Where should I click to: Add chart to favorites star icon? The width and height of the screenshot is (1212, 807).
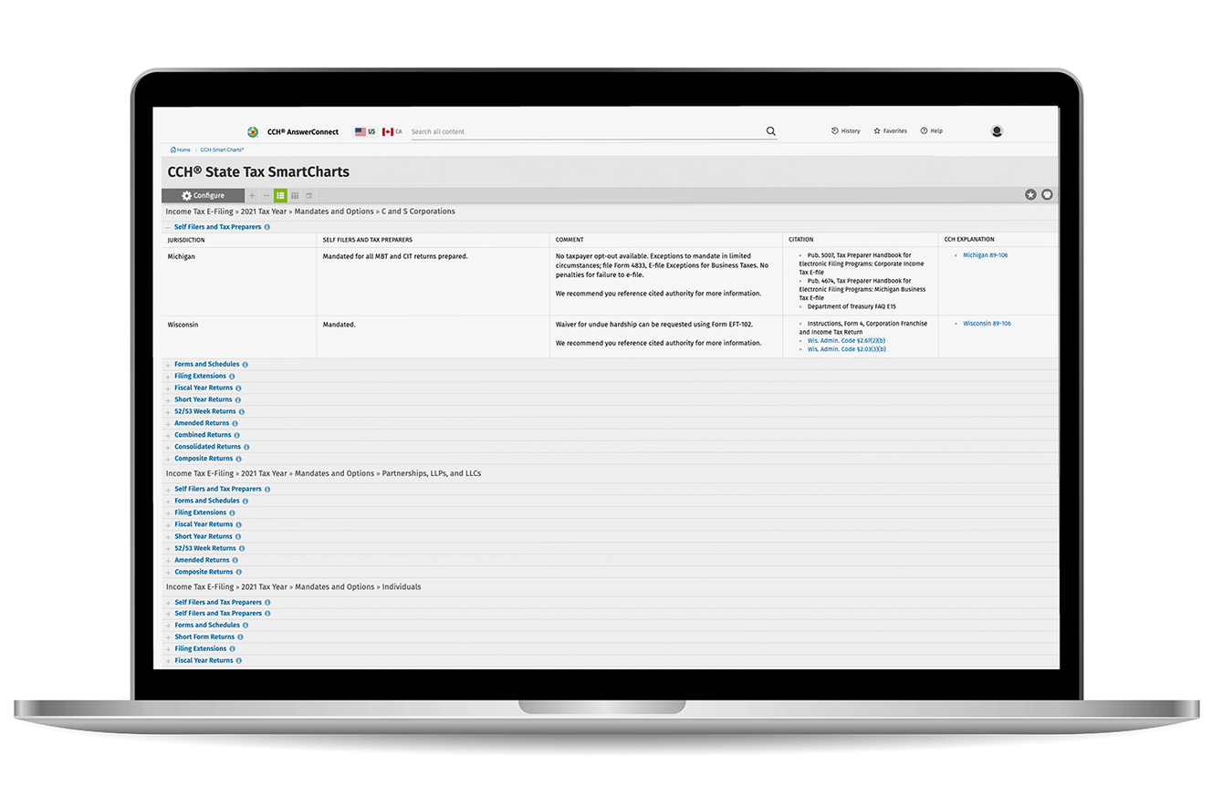point(1030,195)
